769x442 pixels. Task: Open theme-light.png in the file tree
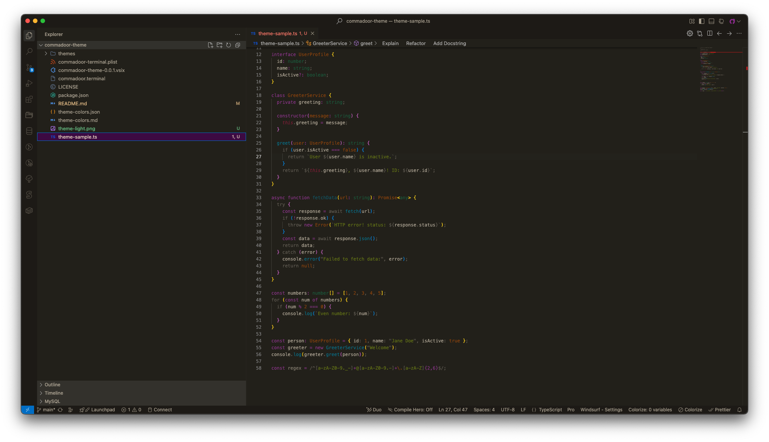click(142, 129)
